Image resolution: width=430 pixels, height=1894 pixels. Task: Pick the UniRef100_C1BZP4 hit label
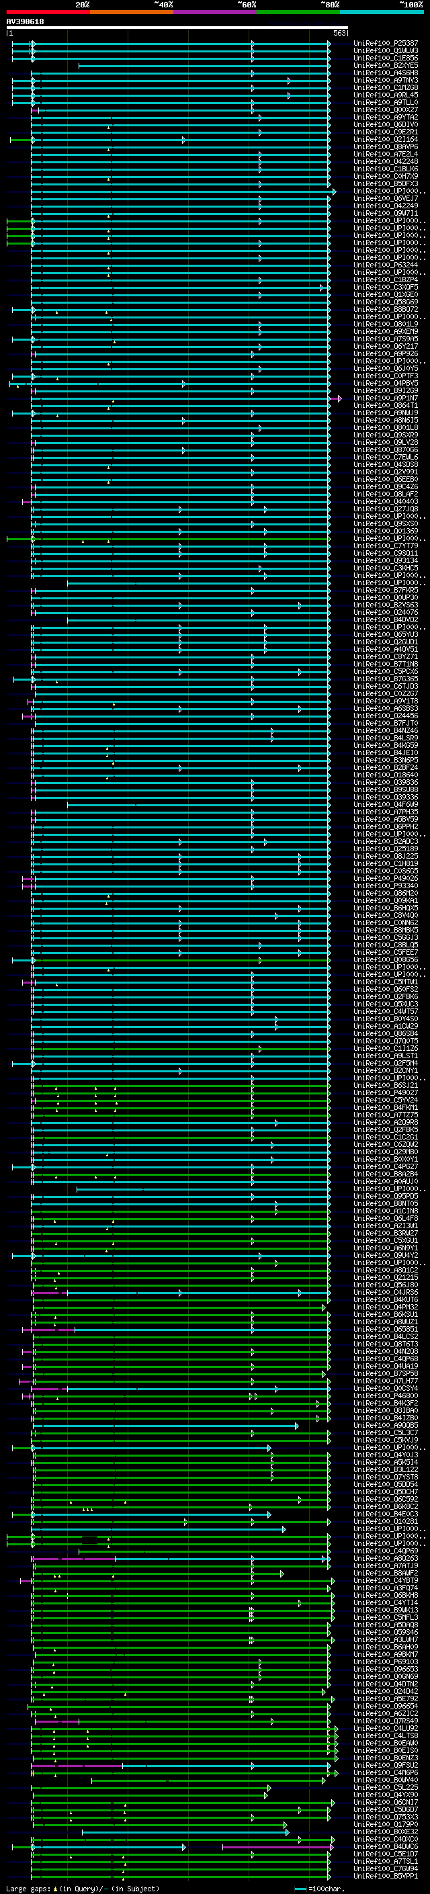coord(386,280)
